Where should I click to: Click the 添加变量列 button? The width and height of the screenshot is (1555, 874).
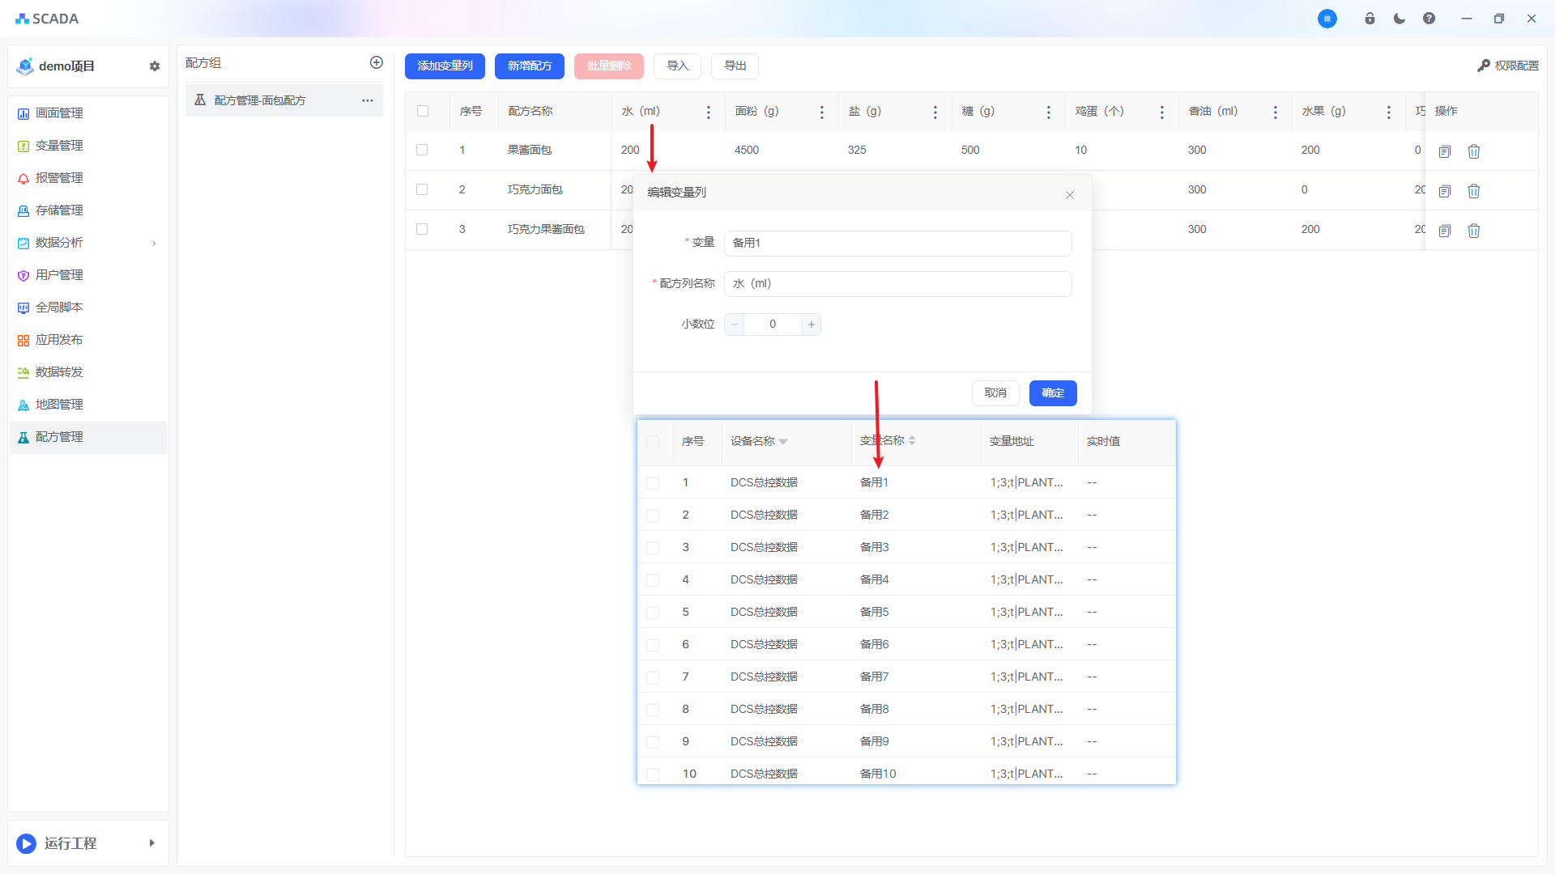click(445, 66)
